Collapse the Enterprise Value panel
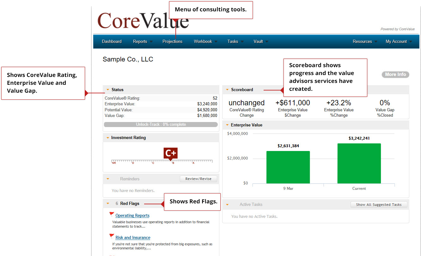 (x=227, y=125)
